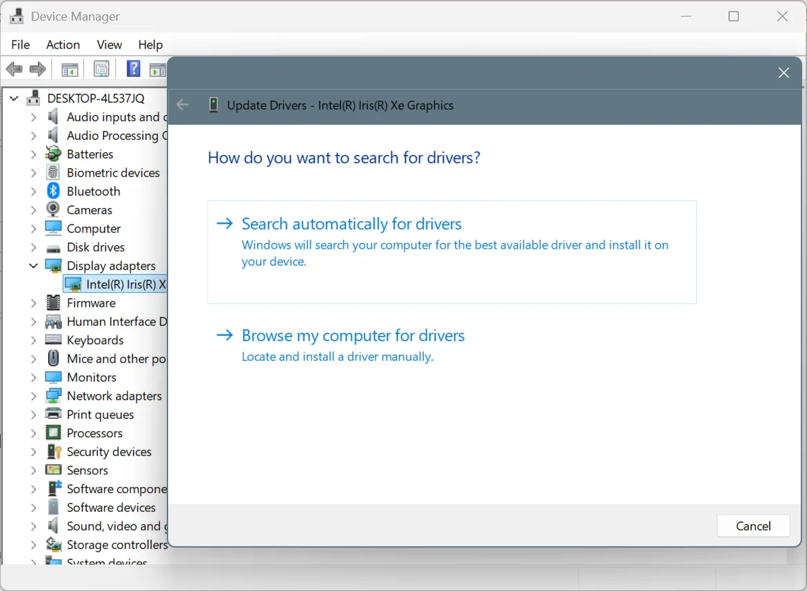The width and height of the screenshot is (807, 591).
Task: Click the Display adapters icon
Action: click(53, 265)
